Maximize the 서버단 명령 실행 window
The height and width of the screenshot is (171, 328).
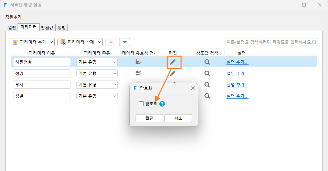tap(304, 5)
